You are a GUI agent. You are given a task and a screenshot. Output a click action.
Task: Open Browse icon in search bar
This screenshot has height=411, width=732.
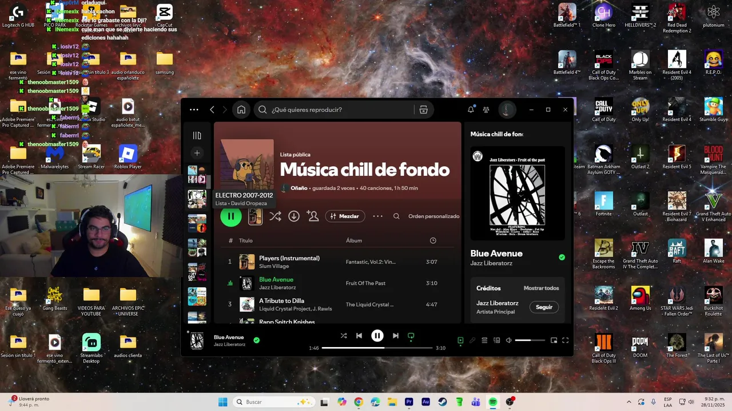tap(424, 110)
